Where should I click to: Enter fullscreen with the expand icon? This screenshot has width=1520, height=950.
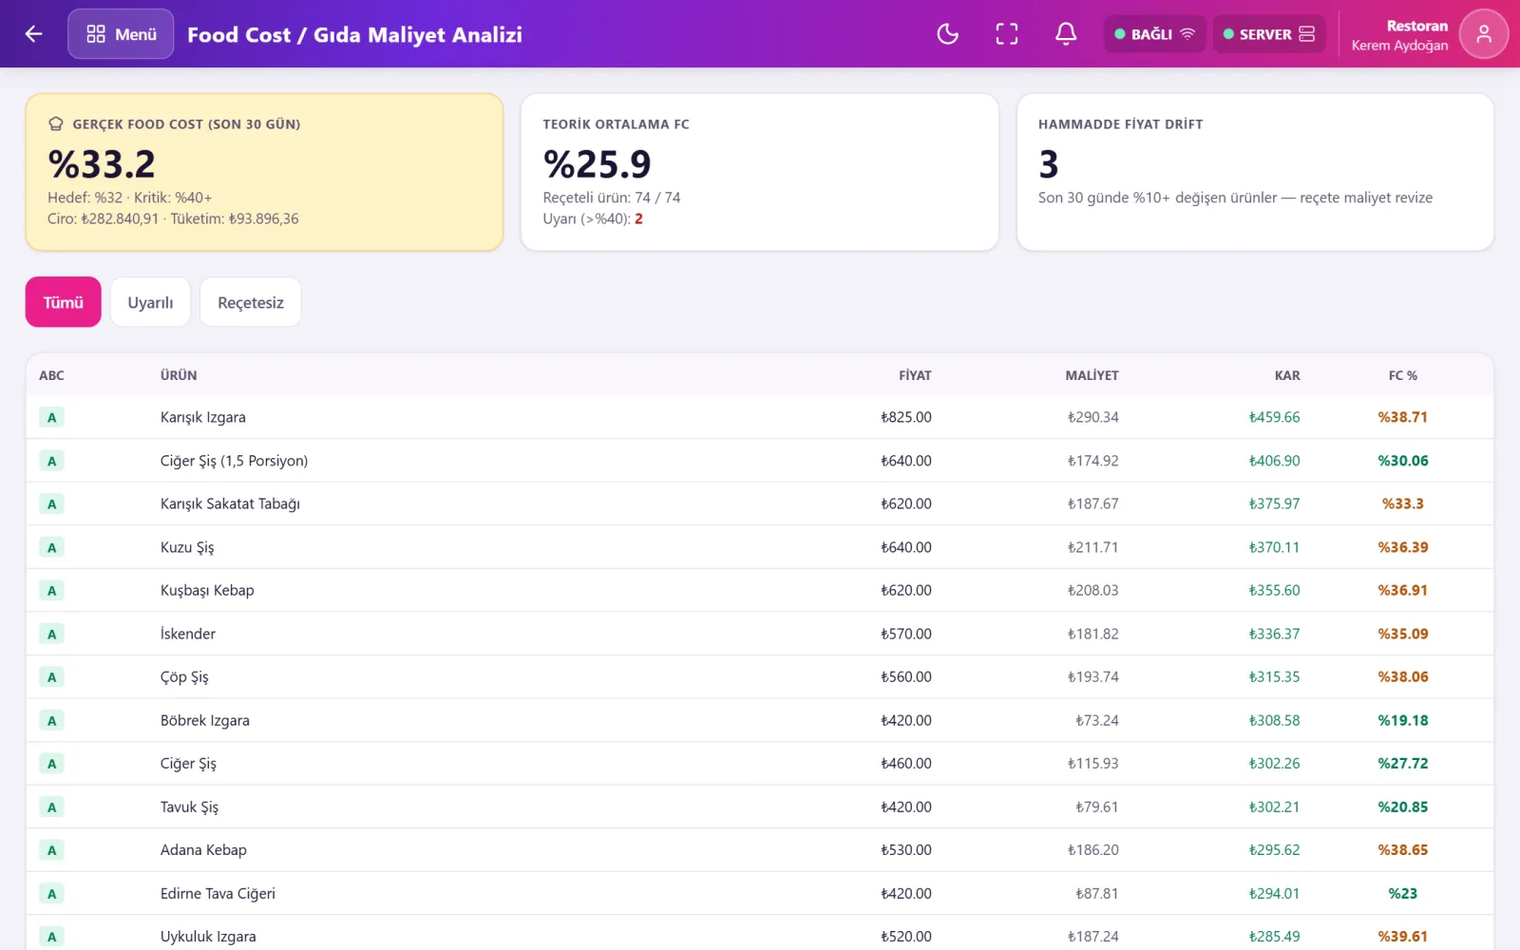pos(1007,34)
